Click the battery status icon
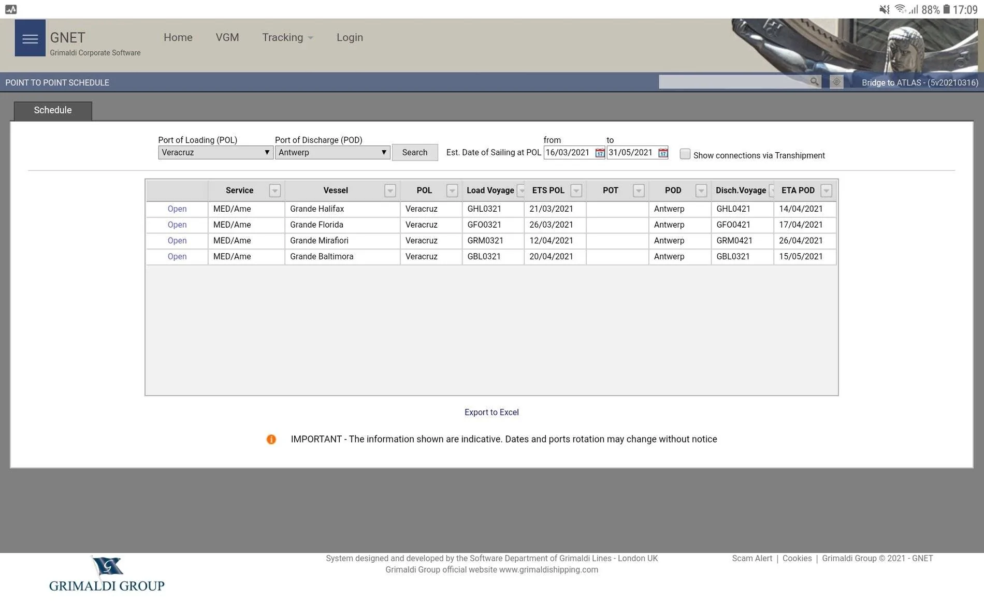Image resolution: width=984 pixels, height=615 pixels. click(x=946, y=9)
